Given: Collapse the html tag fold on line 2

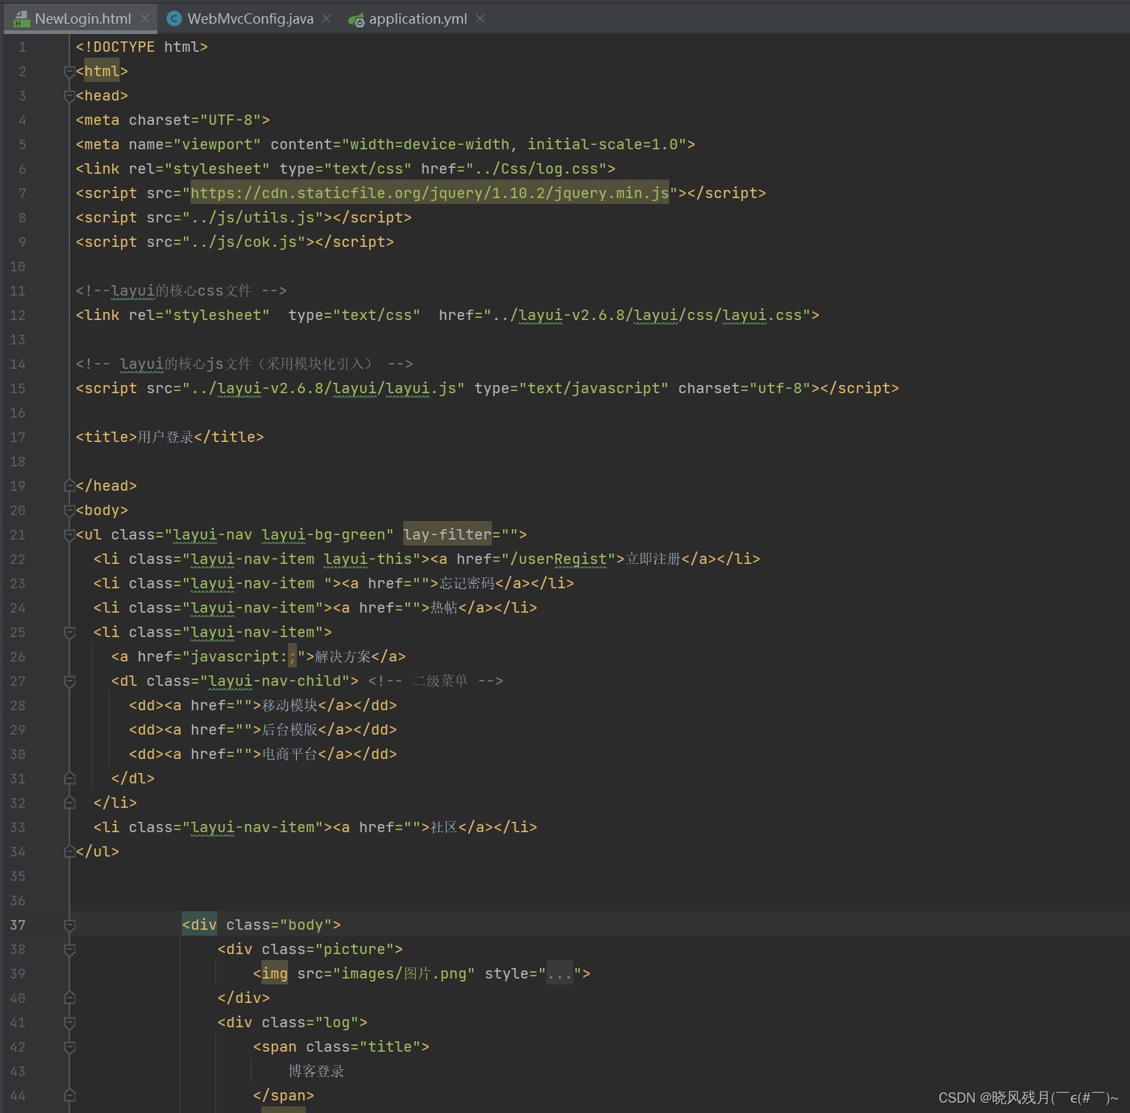Looking at the screenshot, I should click(69, 72).
